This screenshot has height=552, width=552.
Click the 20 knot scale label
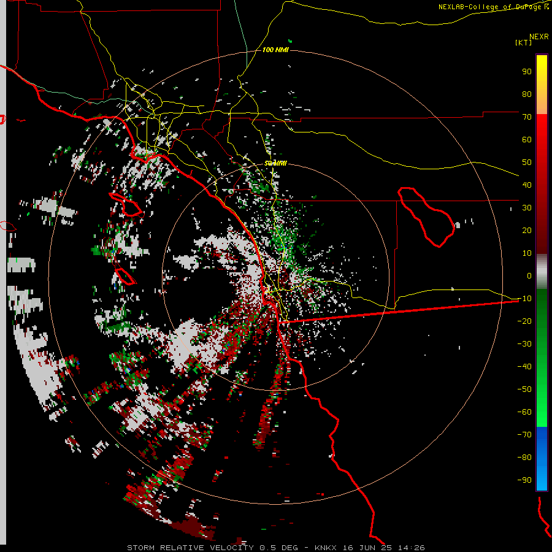click(527, 231)
